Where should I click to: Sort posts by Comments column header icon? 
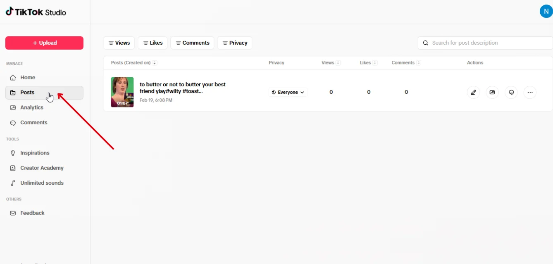(x=419, y=63)
